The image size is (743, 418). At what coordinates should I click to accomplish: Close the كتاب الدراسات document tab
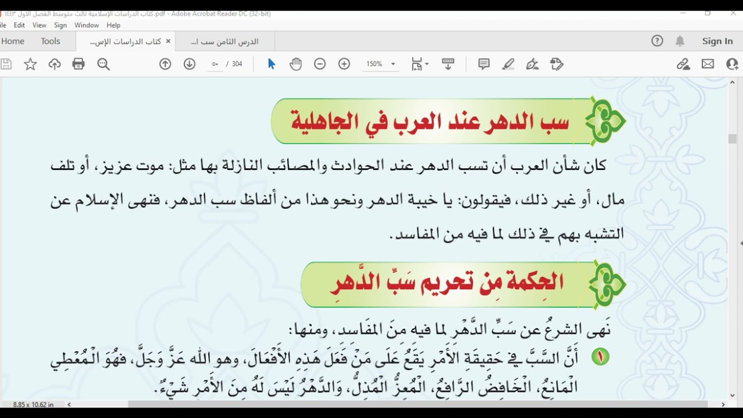point(168,41)
